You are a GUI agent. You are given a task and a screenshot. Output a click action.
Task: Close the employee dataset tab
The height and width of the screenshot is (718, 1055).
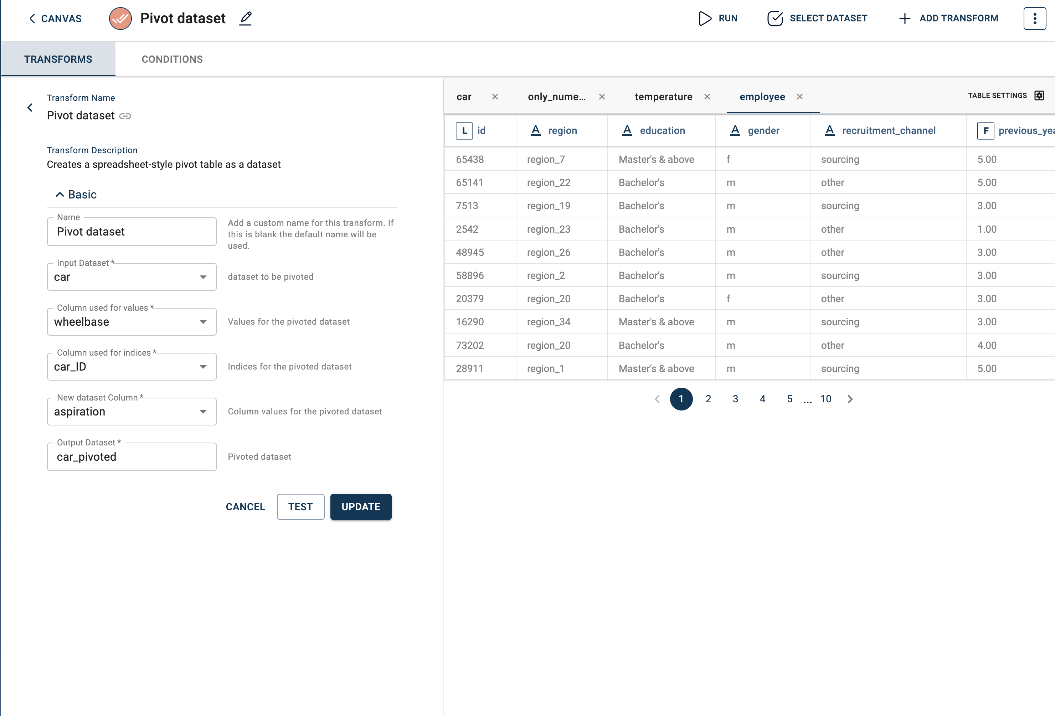[800, 97]
